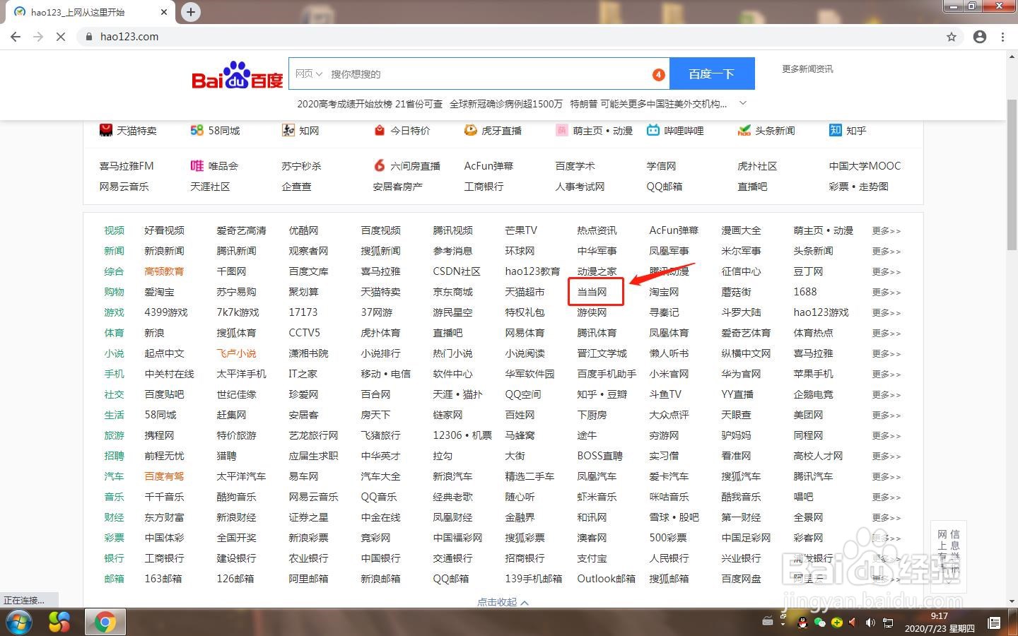Show more sites in the 视频 row
The width and height of the screenshot is (1018, 636).
[x=887, y=231]
